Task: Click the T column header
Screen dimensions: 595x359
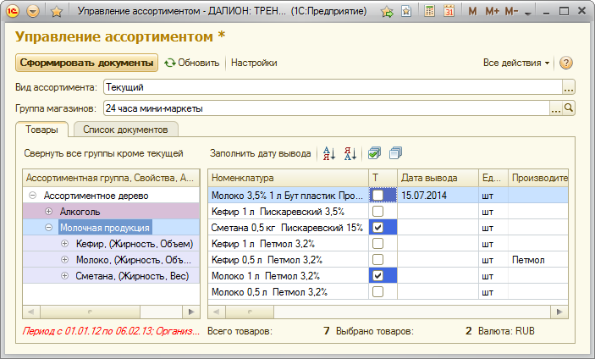Action: point(383,178)
